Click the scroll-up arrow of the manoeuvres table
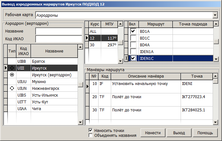 (215, 76)
